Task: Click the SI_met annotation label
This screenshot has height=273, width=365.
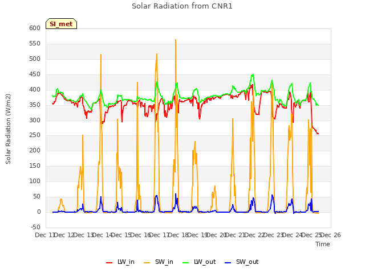Action: tap(61, 24)
